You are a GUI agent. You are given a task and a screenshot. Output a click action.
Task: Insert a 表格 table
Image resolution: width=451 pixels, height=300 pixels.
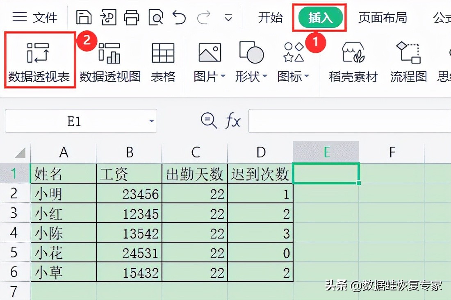163,63
